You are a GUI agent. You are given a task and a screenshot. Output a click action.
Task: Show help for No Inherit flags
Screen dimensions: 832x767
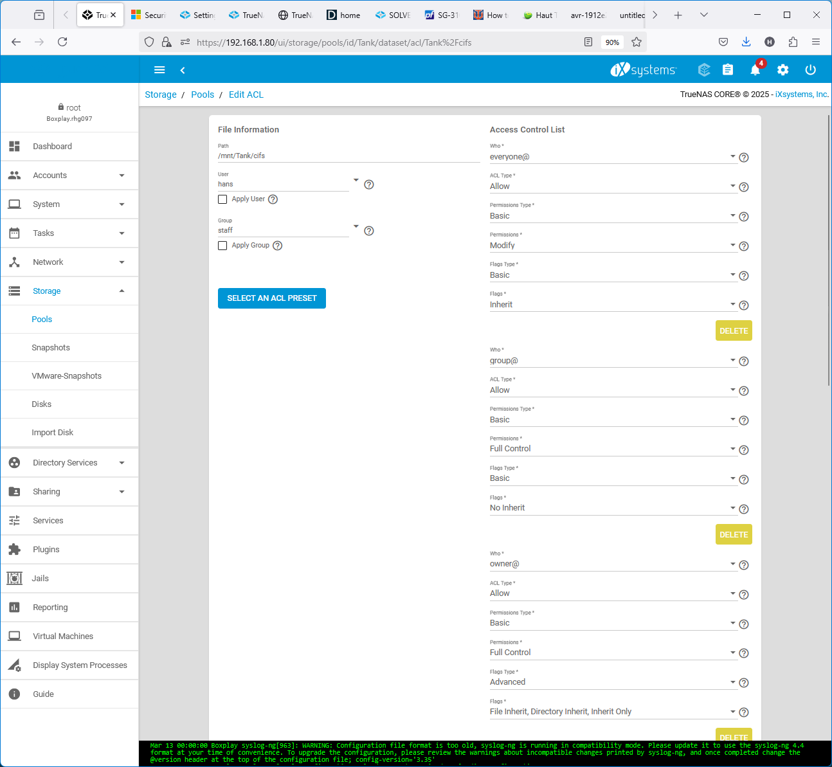pos(744,509)
